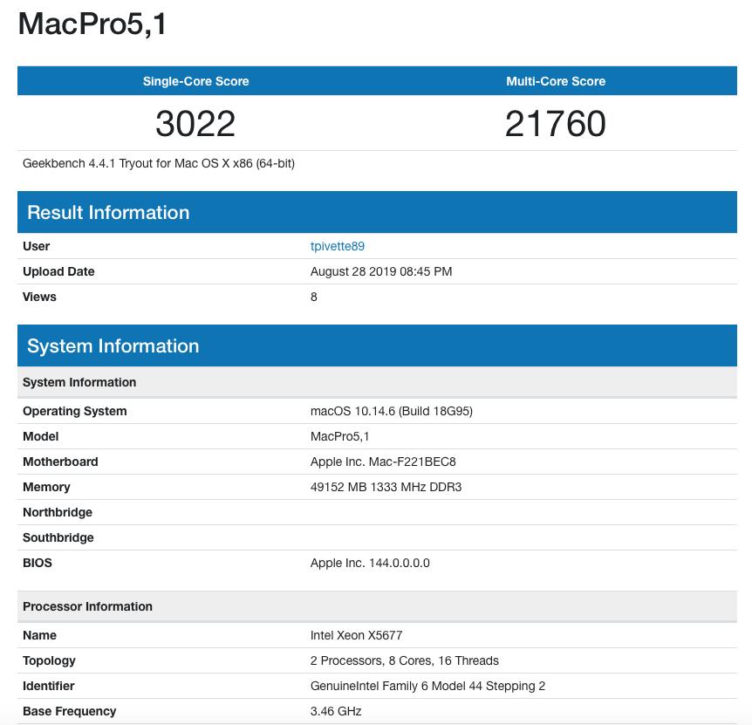Image resolution: width=752 pixels, height=725 pixels.
Task: Click the Northbridge label
Action: pos(58,513)
